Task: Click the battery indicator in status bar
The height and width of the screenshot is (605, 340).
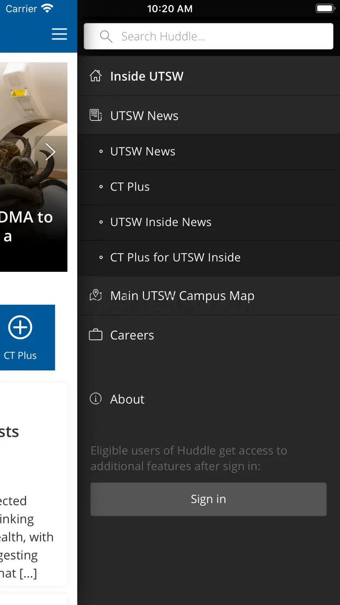Action: pos(325,8)
